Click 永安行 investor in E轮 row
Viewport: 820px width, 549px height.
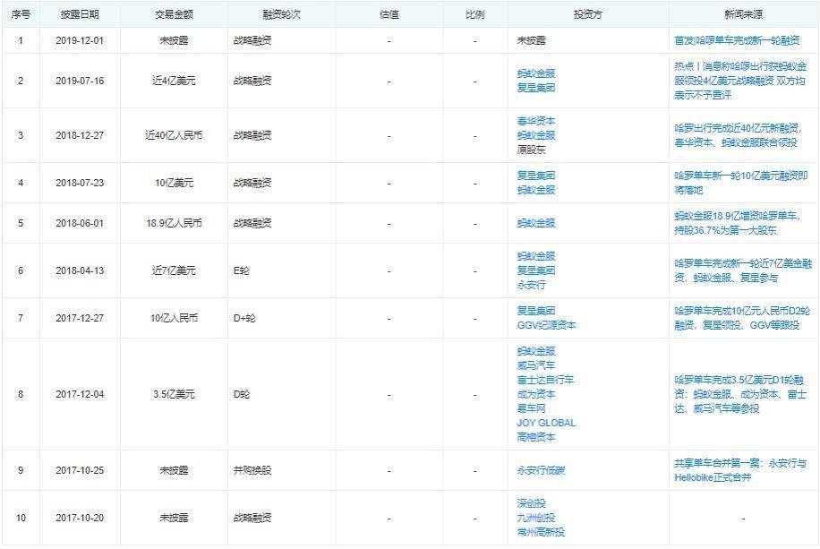[532, 284]
